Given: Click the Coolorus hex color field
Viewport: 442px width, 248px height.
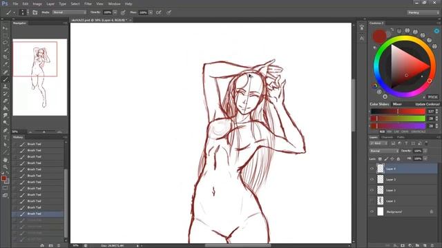Looking at the screenshot, I should coord(433,97).
